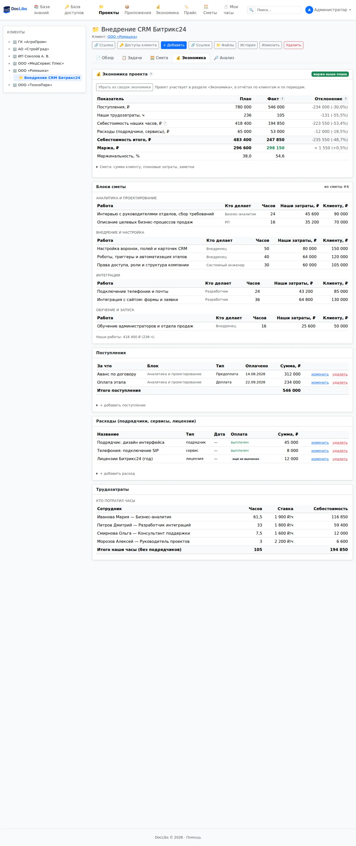Image resolution: width=356 pixels, height=846 pixels.
Task: Open Доступы клиента button
Action: pyautogui.click(x=138, y=45)
